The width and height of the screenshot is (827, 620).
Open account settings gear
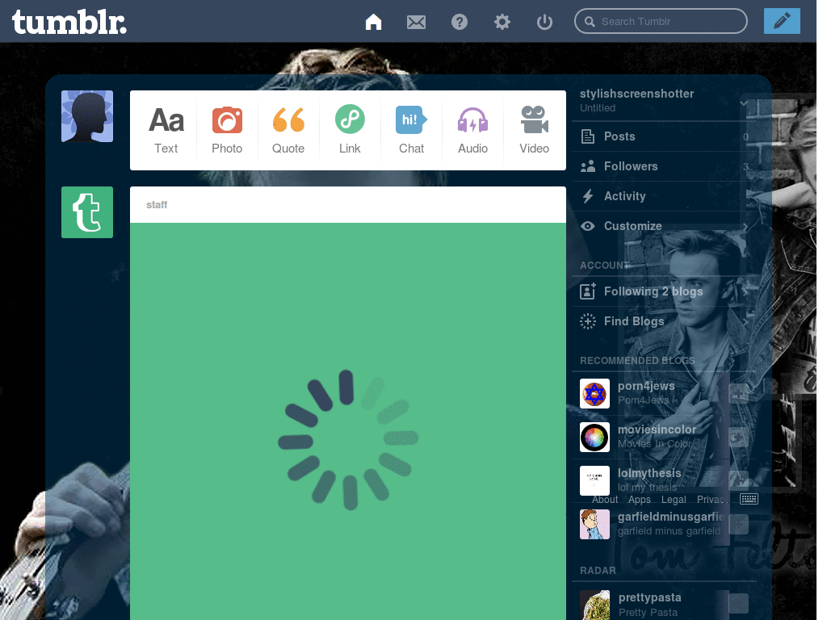pyautogui.click(x=502, y=22)
